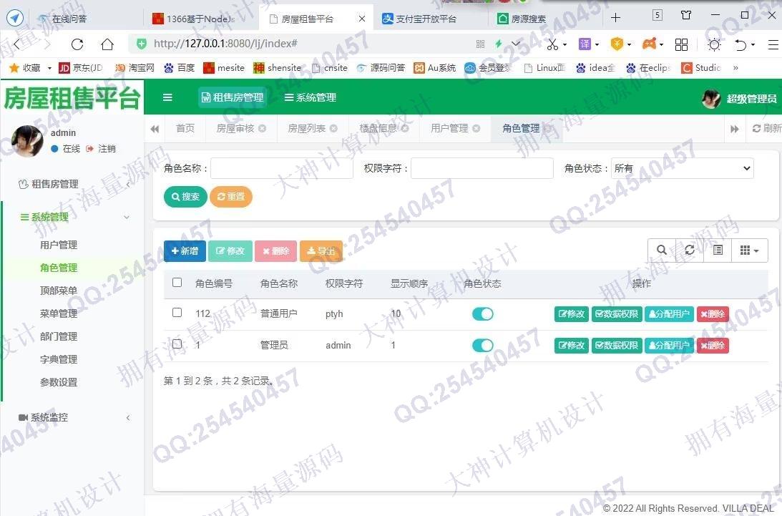Open 部门管理 in sidebar

(59, 336)
